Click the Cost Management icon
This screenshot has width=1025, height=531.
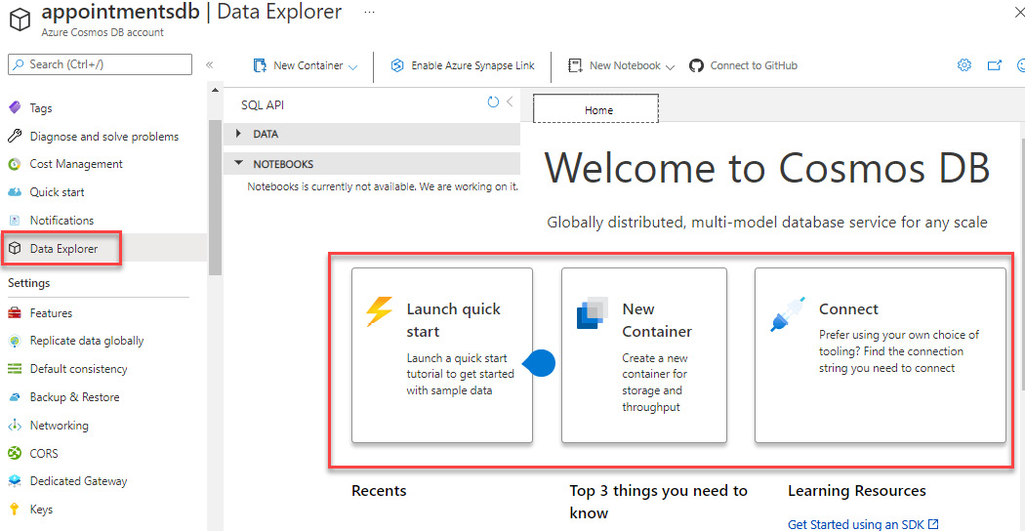[15, 164]
